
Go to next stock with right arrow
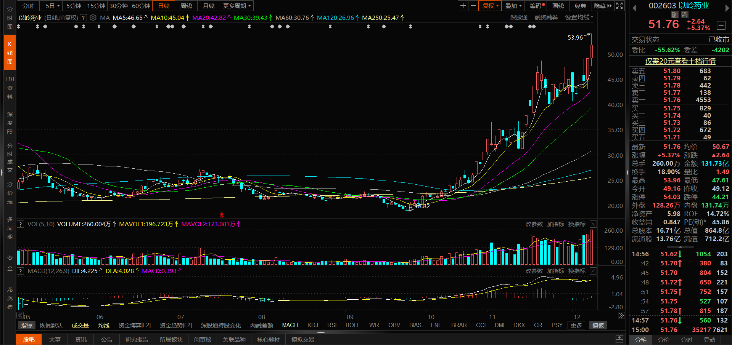727,8
